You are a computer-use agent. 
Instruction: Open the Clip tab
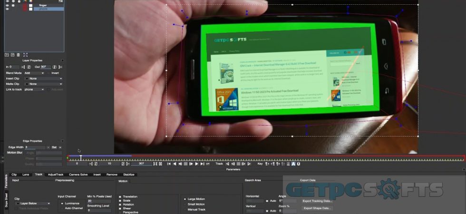pyautogui.click(x=14, y=175)
